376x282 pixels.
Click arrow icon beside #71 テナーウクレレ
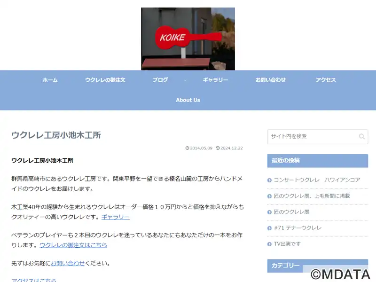point(269,228)
